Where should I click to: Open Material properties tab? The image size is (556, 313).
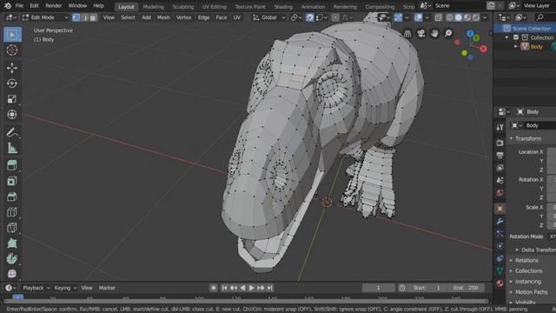pos(500,283)
